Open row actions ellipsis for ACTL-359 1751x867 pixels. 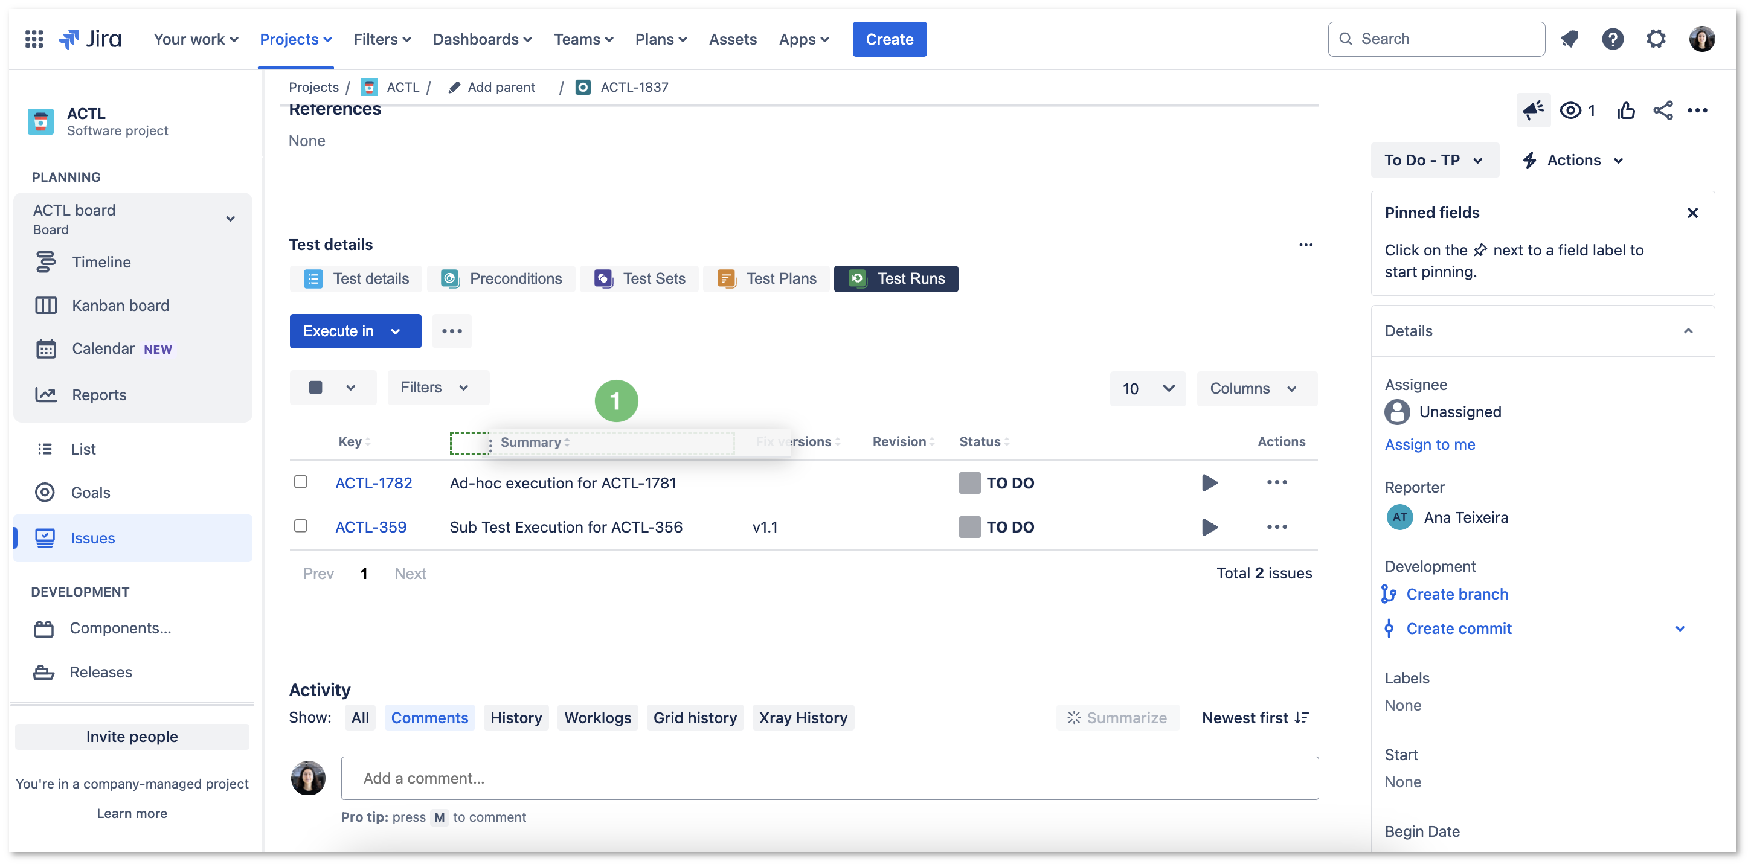tap(1276, 526)
